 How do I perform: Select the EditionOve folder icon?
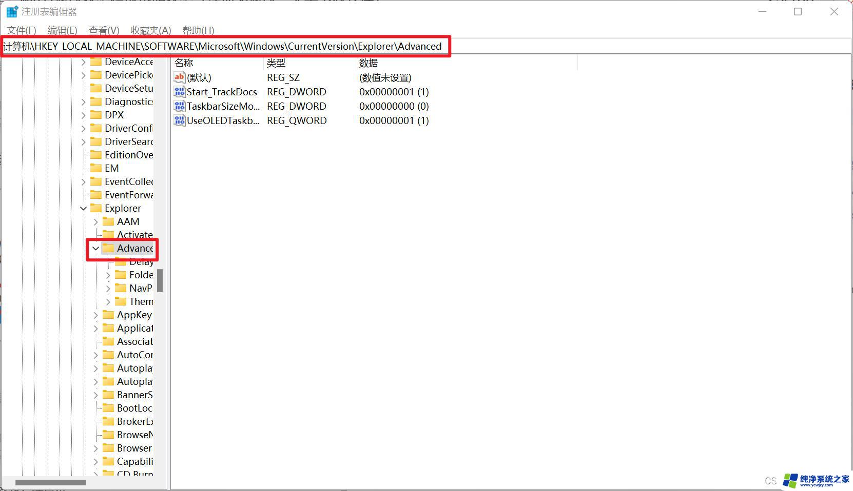tap(96, 155)
